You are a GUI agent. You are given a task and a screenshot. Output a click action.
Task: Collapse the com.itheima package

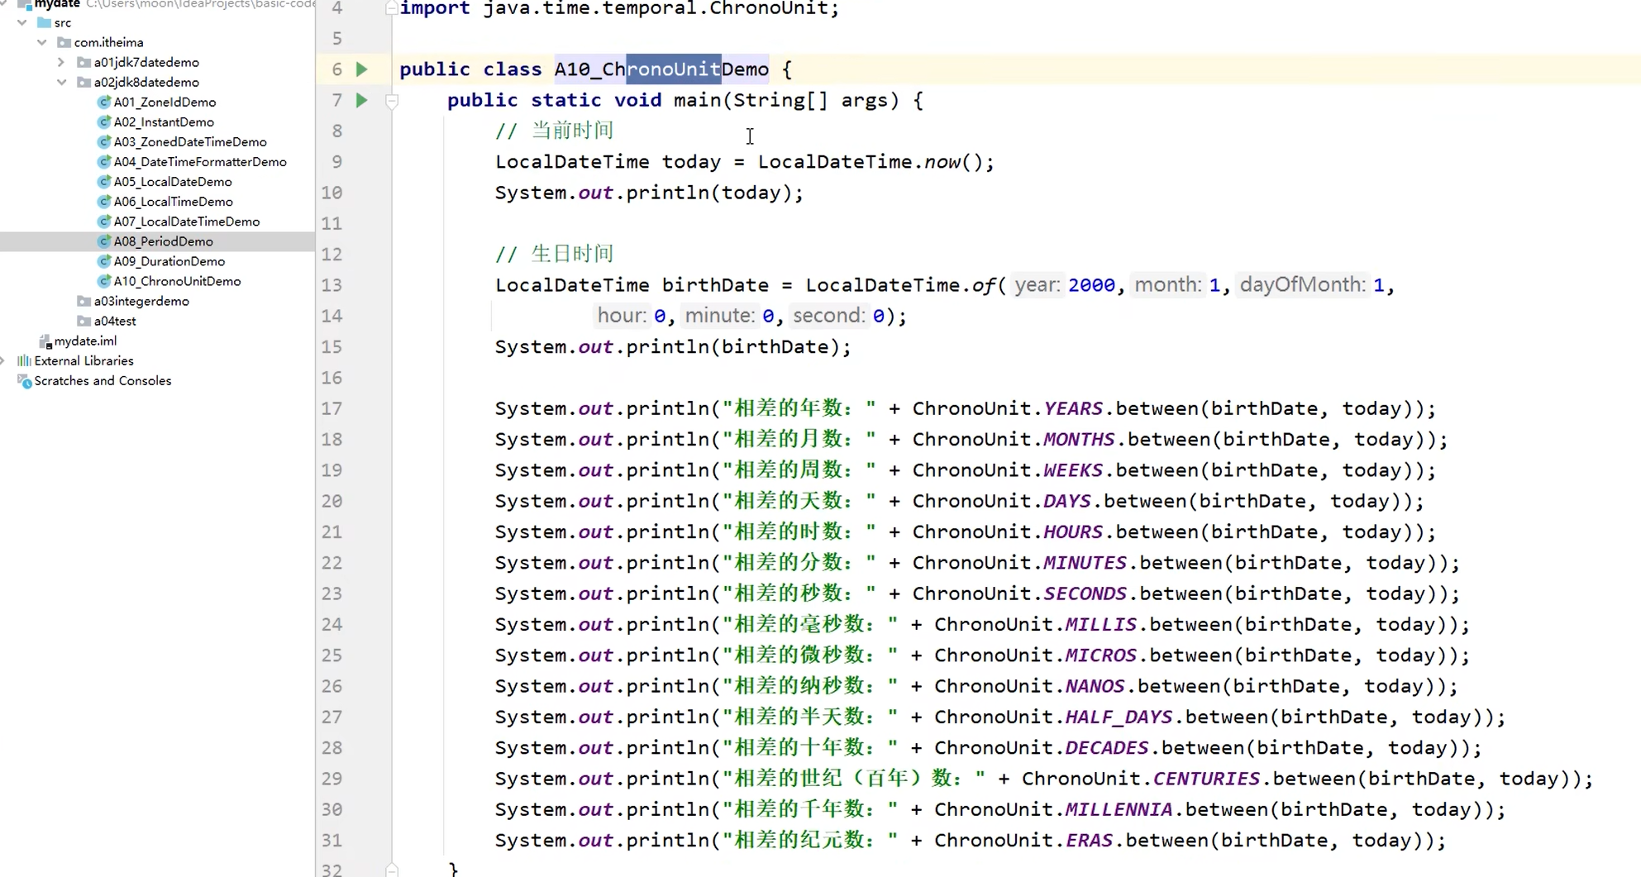[x=41, y=42]
